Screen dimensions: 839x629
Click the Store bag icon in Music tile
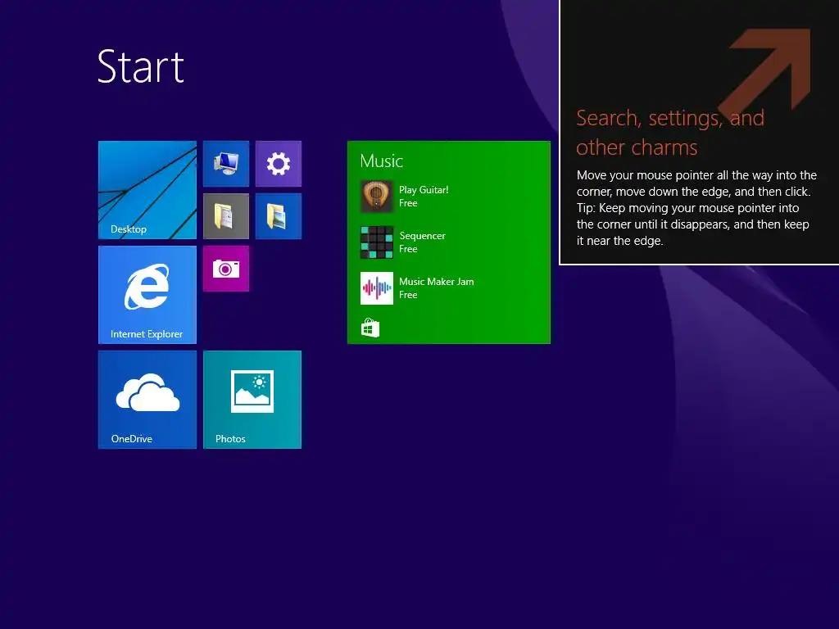[x=370, y=328]
